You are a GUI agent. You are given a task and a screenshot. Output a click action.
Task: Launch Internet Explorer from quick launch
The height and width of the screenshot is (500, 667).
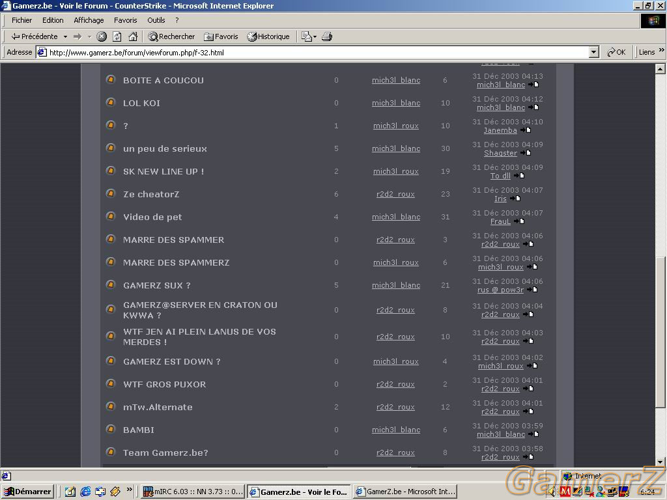pos(85,492)
